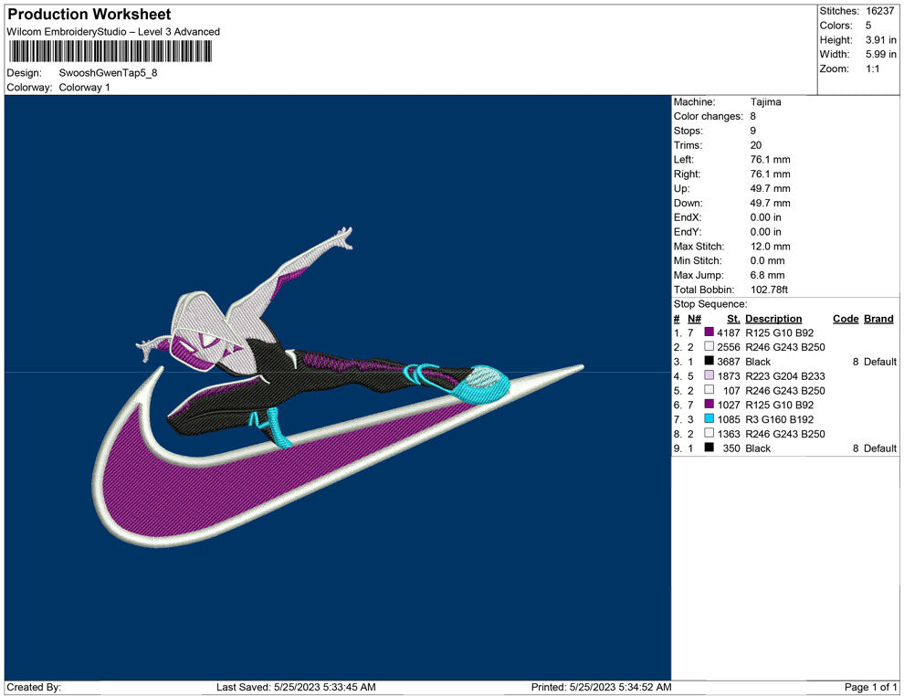The image size is (904, 696).
Task: Click the '#' column header
Action: pos(677,319)
